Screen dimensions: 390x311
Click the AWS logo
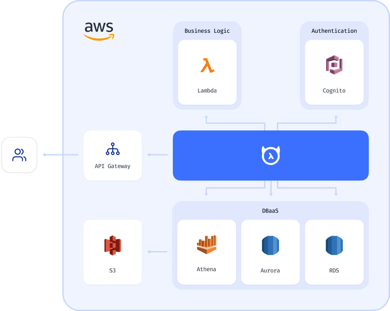click(99, 31)
